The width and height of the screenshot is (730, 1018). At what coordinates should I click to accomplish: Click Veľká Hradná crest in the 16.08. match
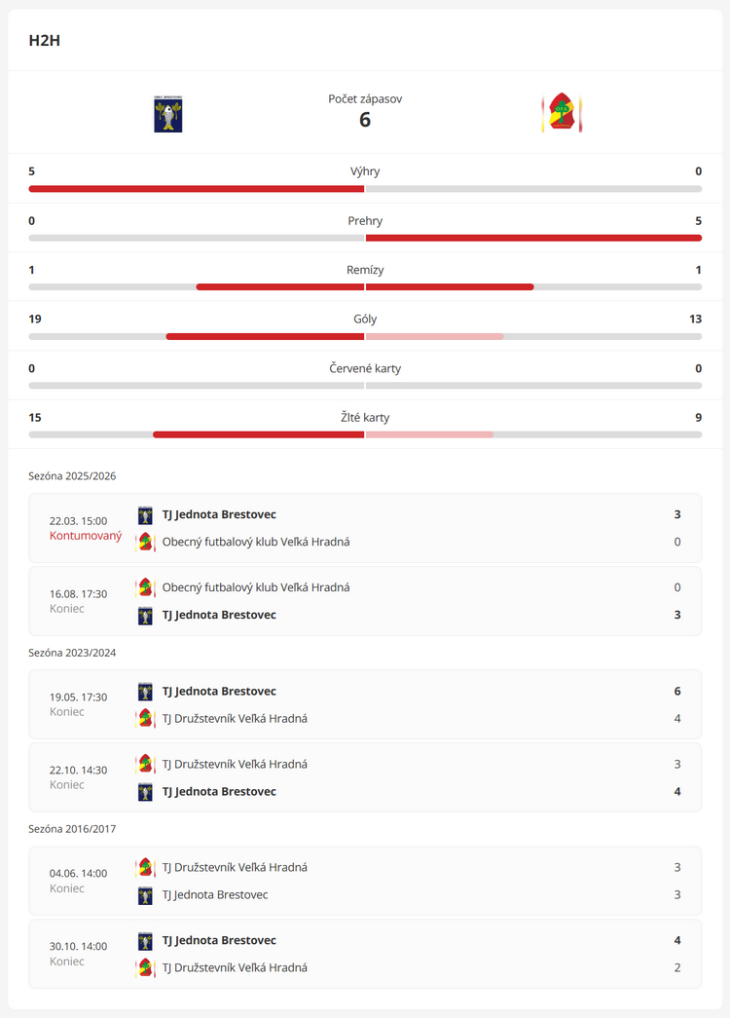tap(145, 587)
